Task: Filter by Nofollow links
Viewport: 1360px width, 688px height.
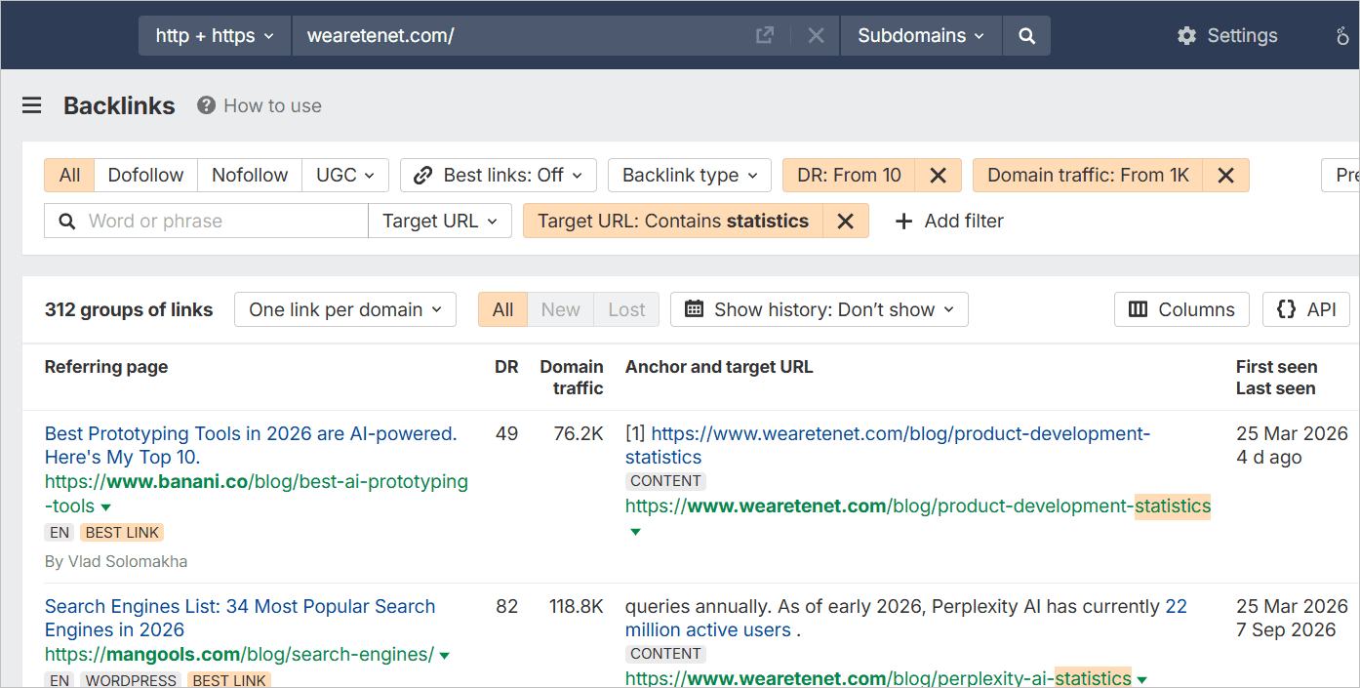Action: 250,176
